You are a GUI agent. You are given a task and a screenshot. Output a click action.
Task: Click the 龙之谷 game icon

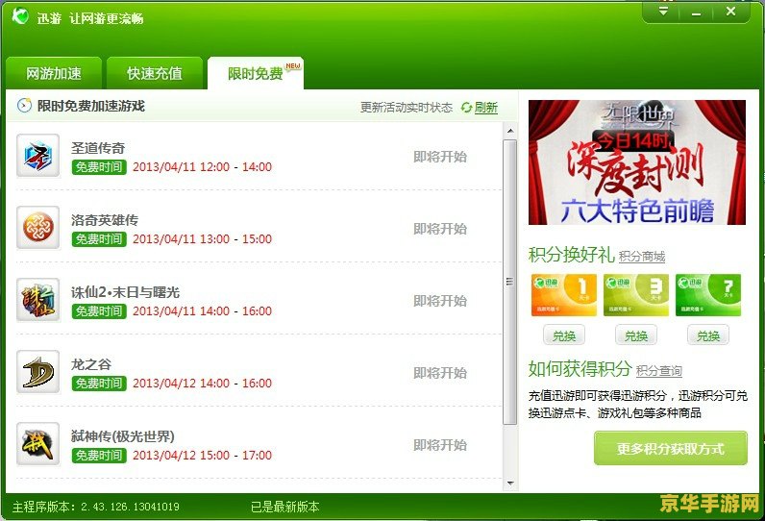pyautogui.click(x=38, y=372)
